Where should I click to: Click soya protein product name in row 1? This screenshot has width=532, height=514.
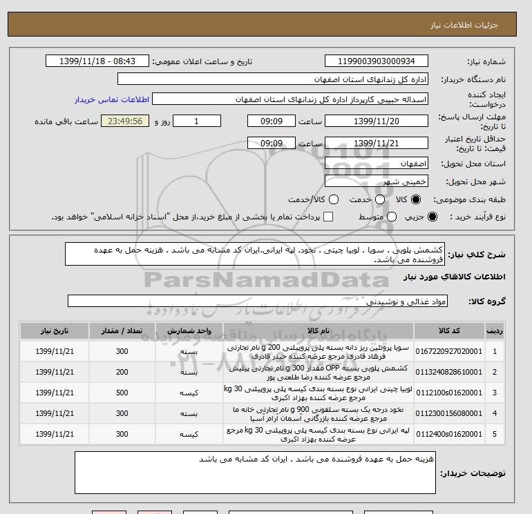319,352
